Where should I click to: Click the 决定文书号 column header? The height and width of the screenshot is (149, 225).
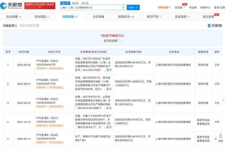[x=54, y=52]
